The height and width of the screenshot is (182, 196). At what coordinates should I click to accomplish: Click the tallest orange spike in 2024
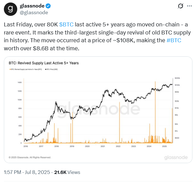coord(155,112)
